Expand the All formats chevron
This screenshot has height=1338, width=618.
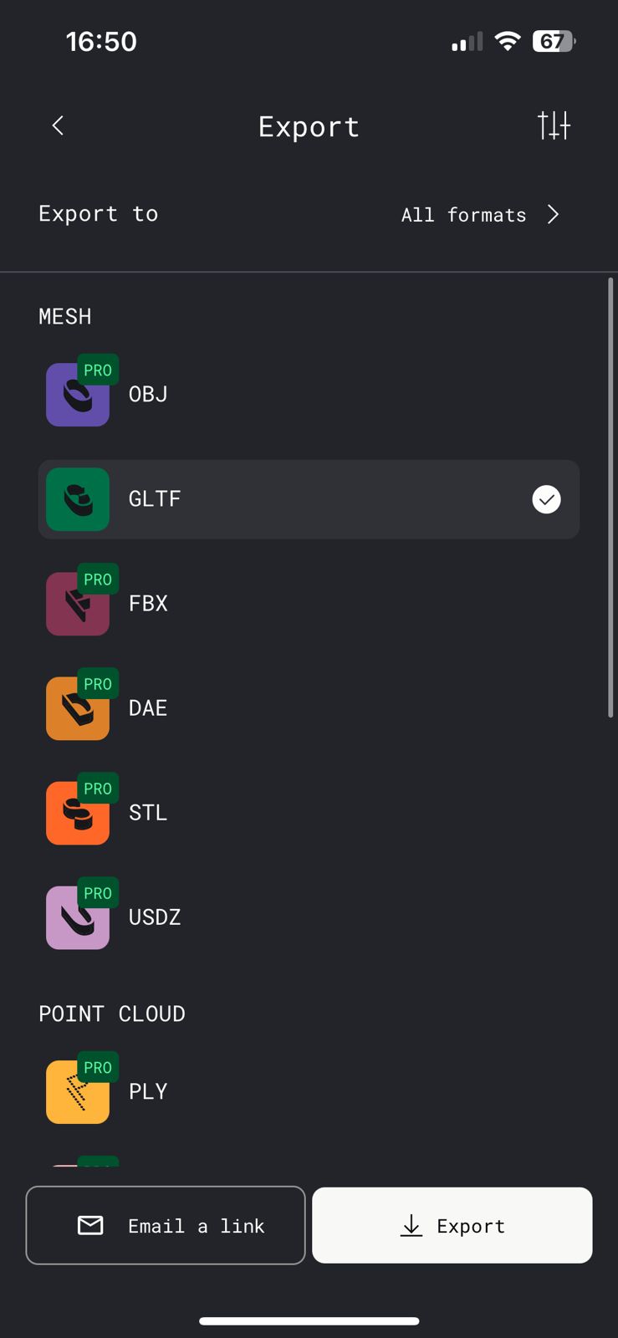click(553, 215)
